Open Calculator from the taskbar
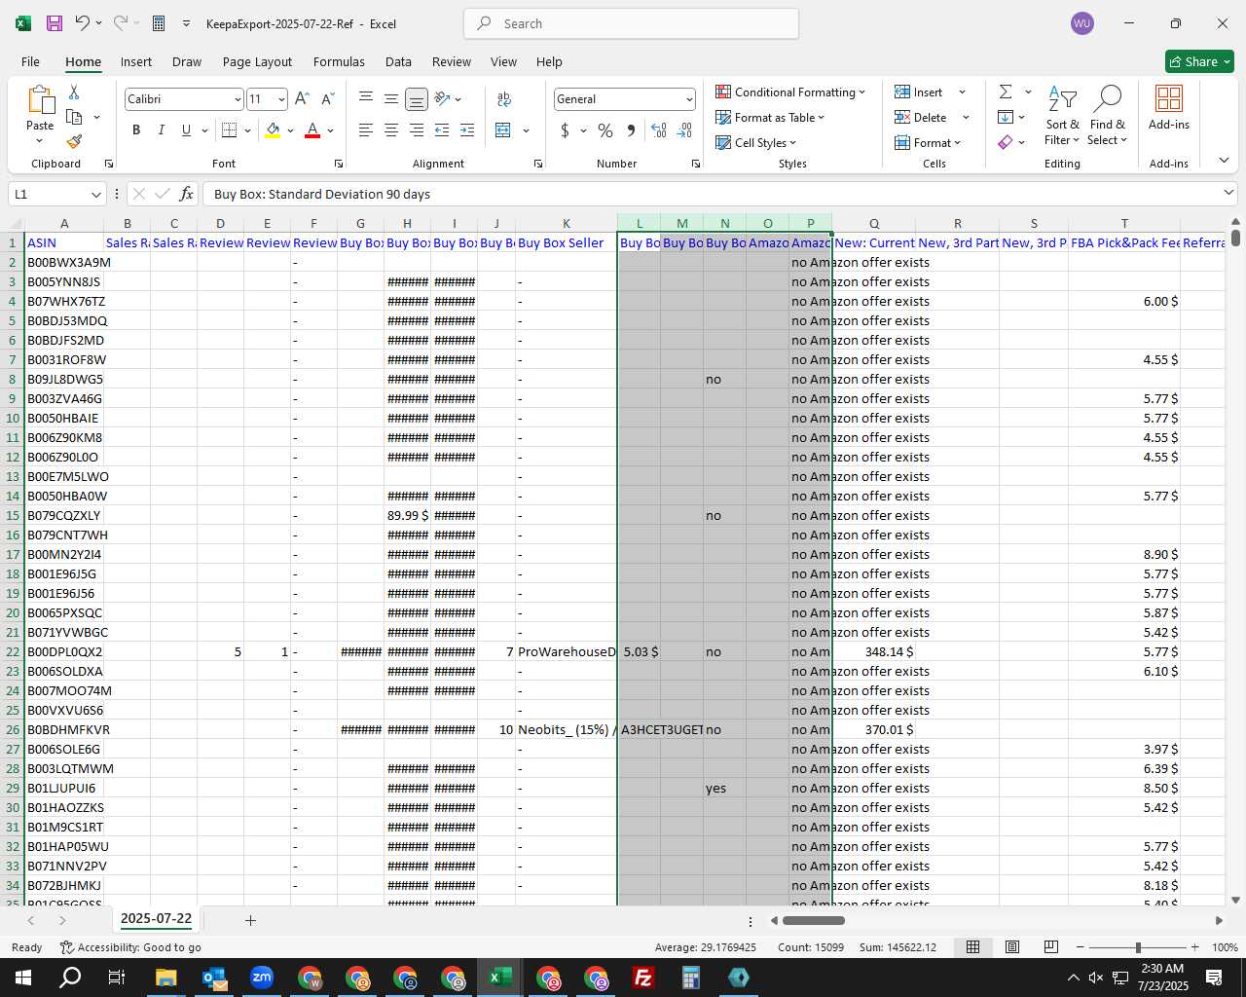Viewport: 1246px width, 997px height. (690, 978)
